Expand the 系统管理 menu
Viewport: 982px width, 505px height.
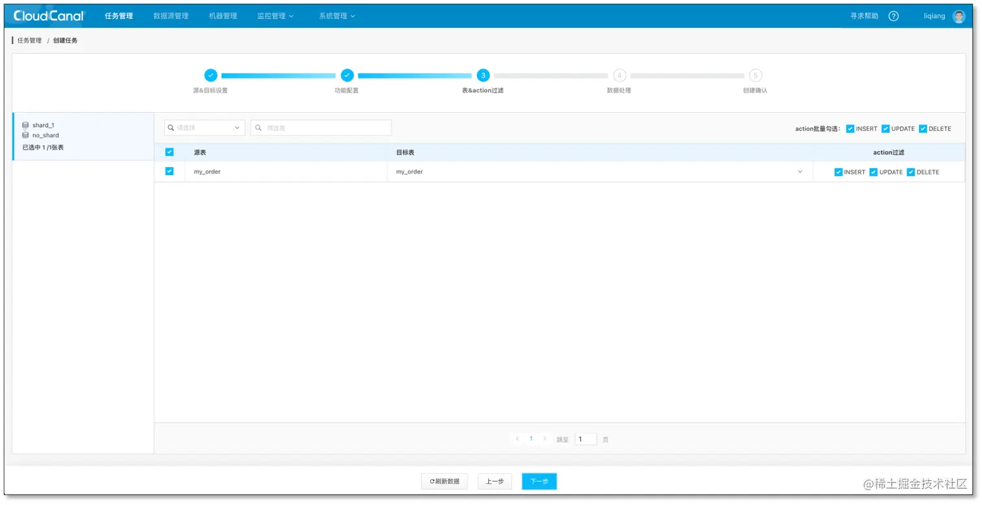tap(337, 16)
